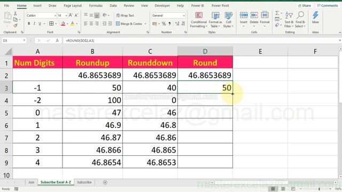Select cell B4 containing 100
The width and height of the screenshot is (342, 192).
[92, 100]
